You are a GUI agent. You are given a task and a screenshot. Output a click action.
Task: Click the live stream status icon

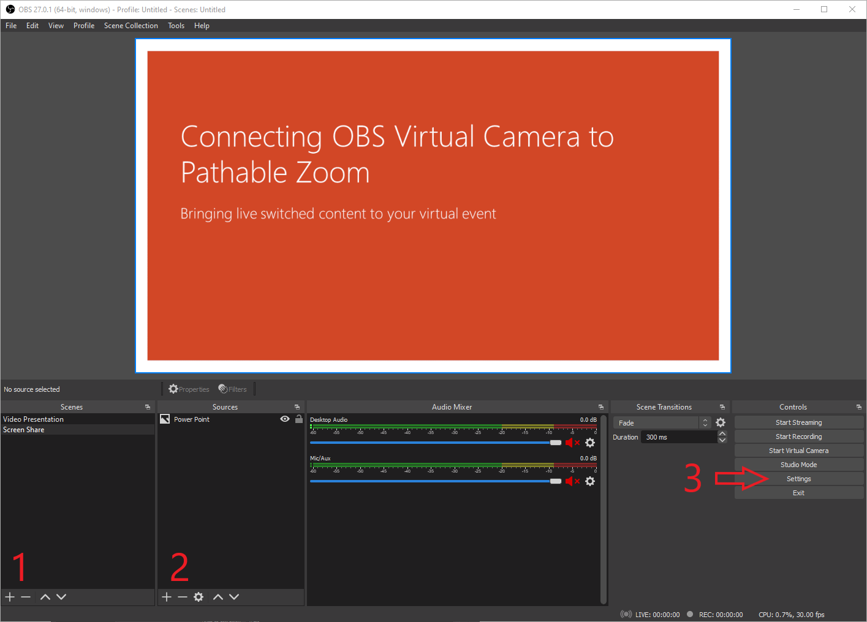coord(626,614)
